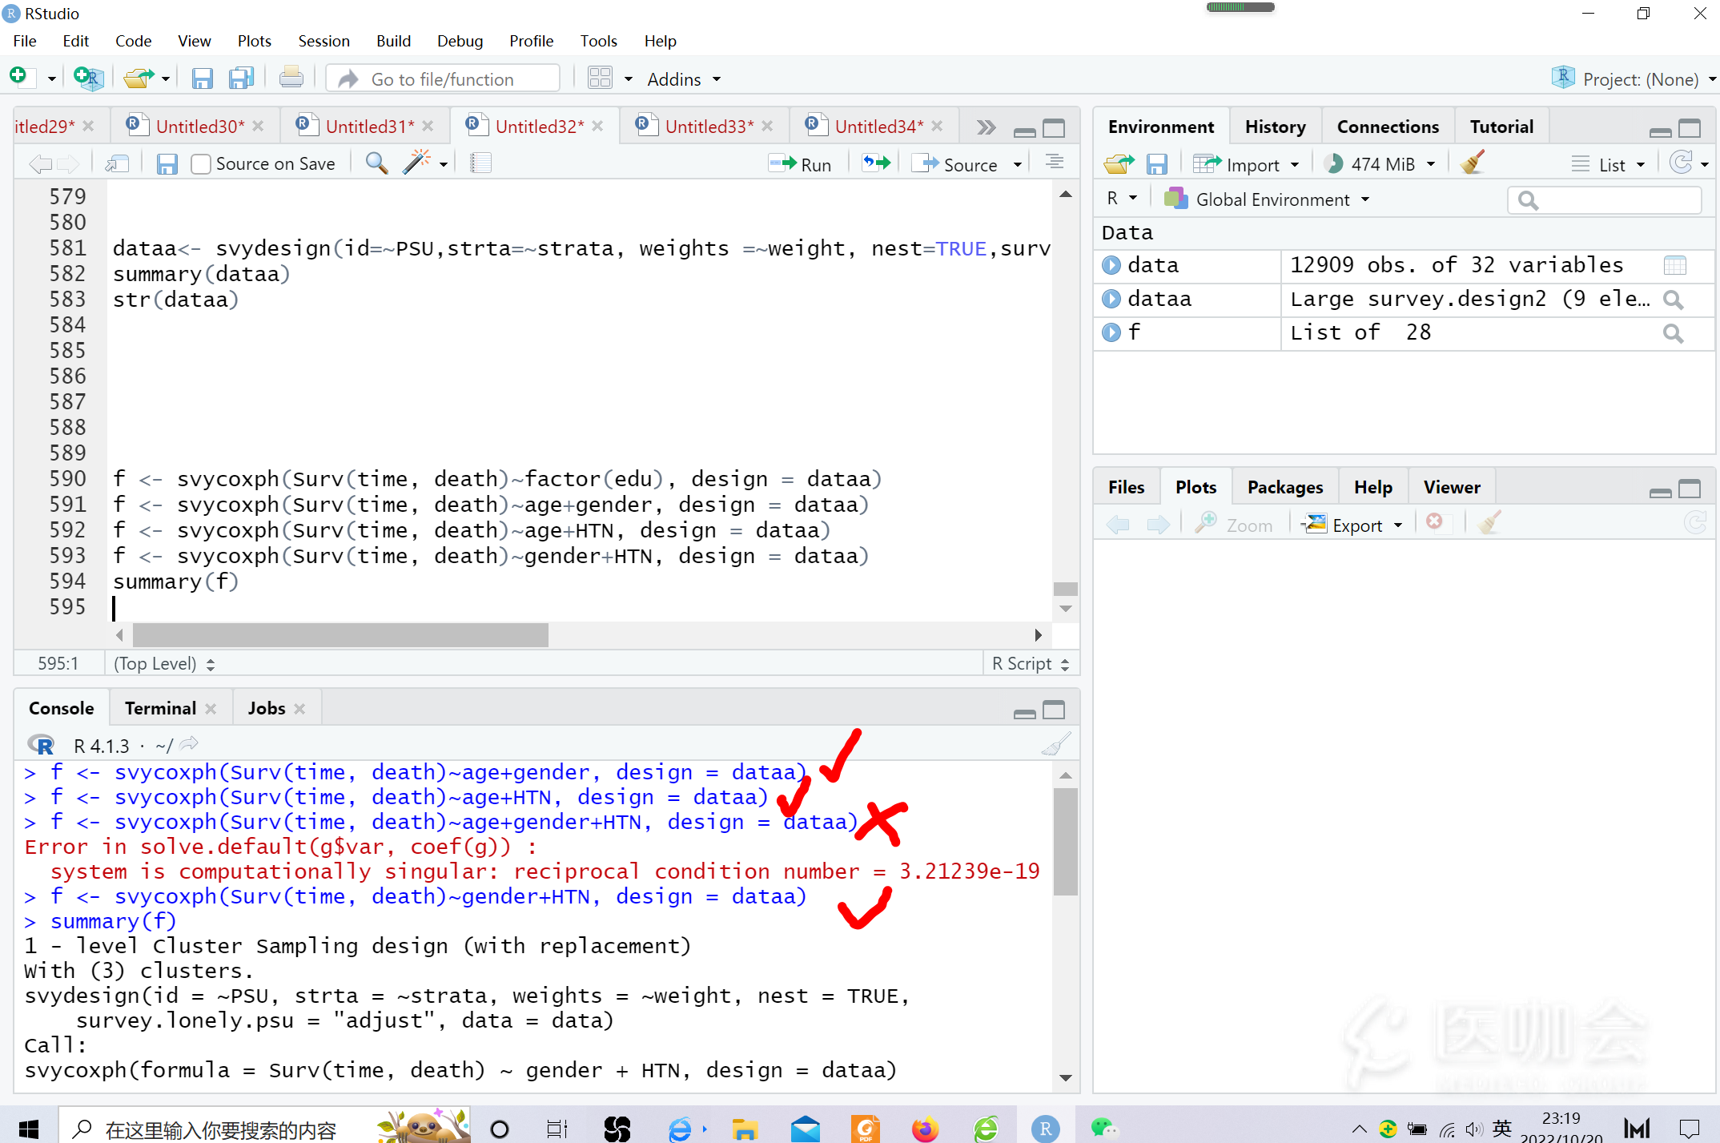
Task: Switch to the Files tab
Action: (1126, 487)
